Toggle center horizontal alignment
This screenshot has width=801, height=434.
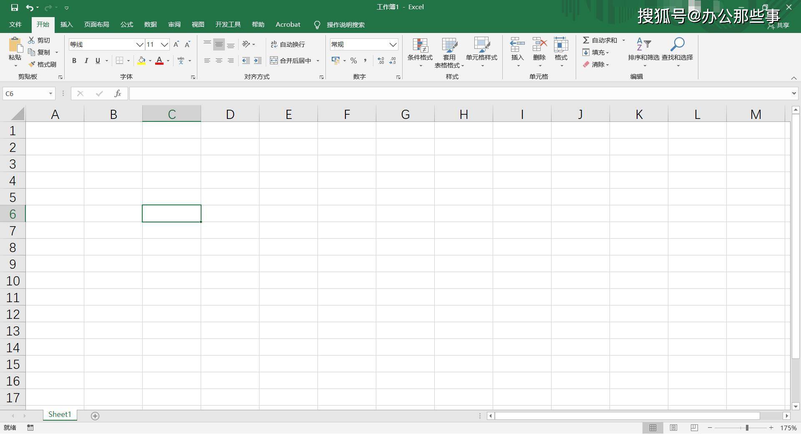[219, 61]
